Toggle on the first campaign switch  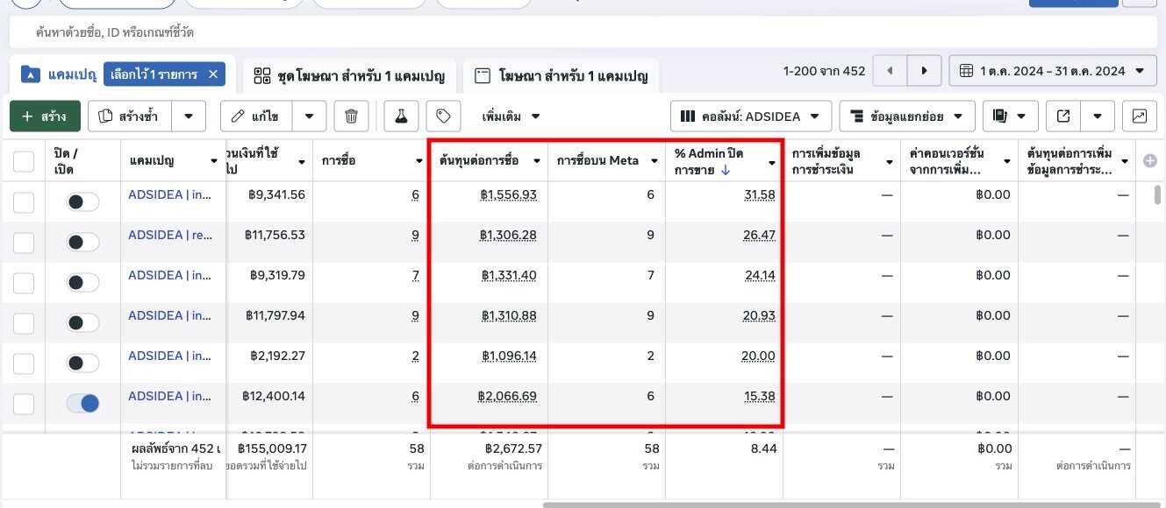(83, 202)
